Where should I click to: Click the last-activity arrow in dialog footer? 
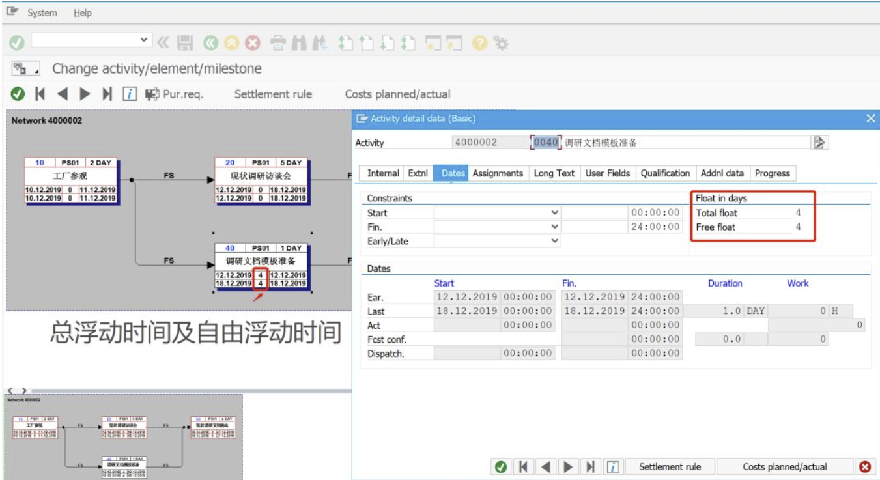pyautogui.click(x=590, y=466)
